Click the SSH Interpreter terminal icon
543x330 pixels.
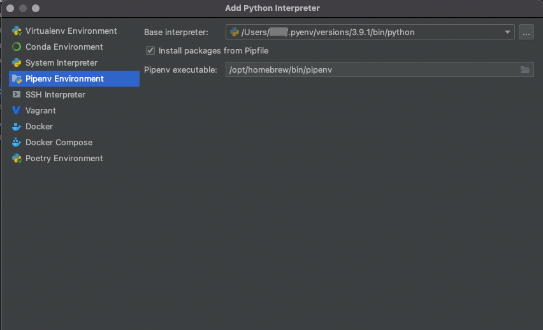point(17,94)
